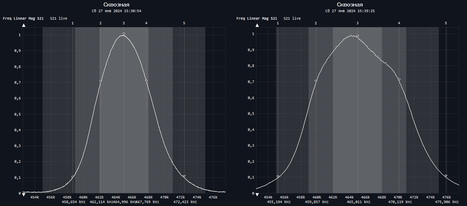Screen dimensions: 467x206
Task: Click marker 5 triangle on left chart curve
Action: 184,176
